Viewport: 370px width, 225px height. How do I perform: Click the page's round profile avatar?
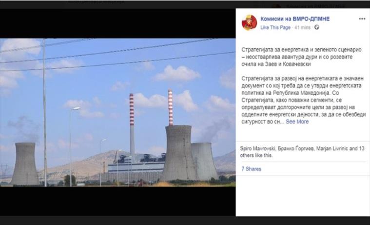[x=249, y=22]
